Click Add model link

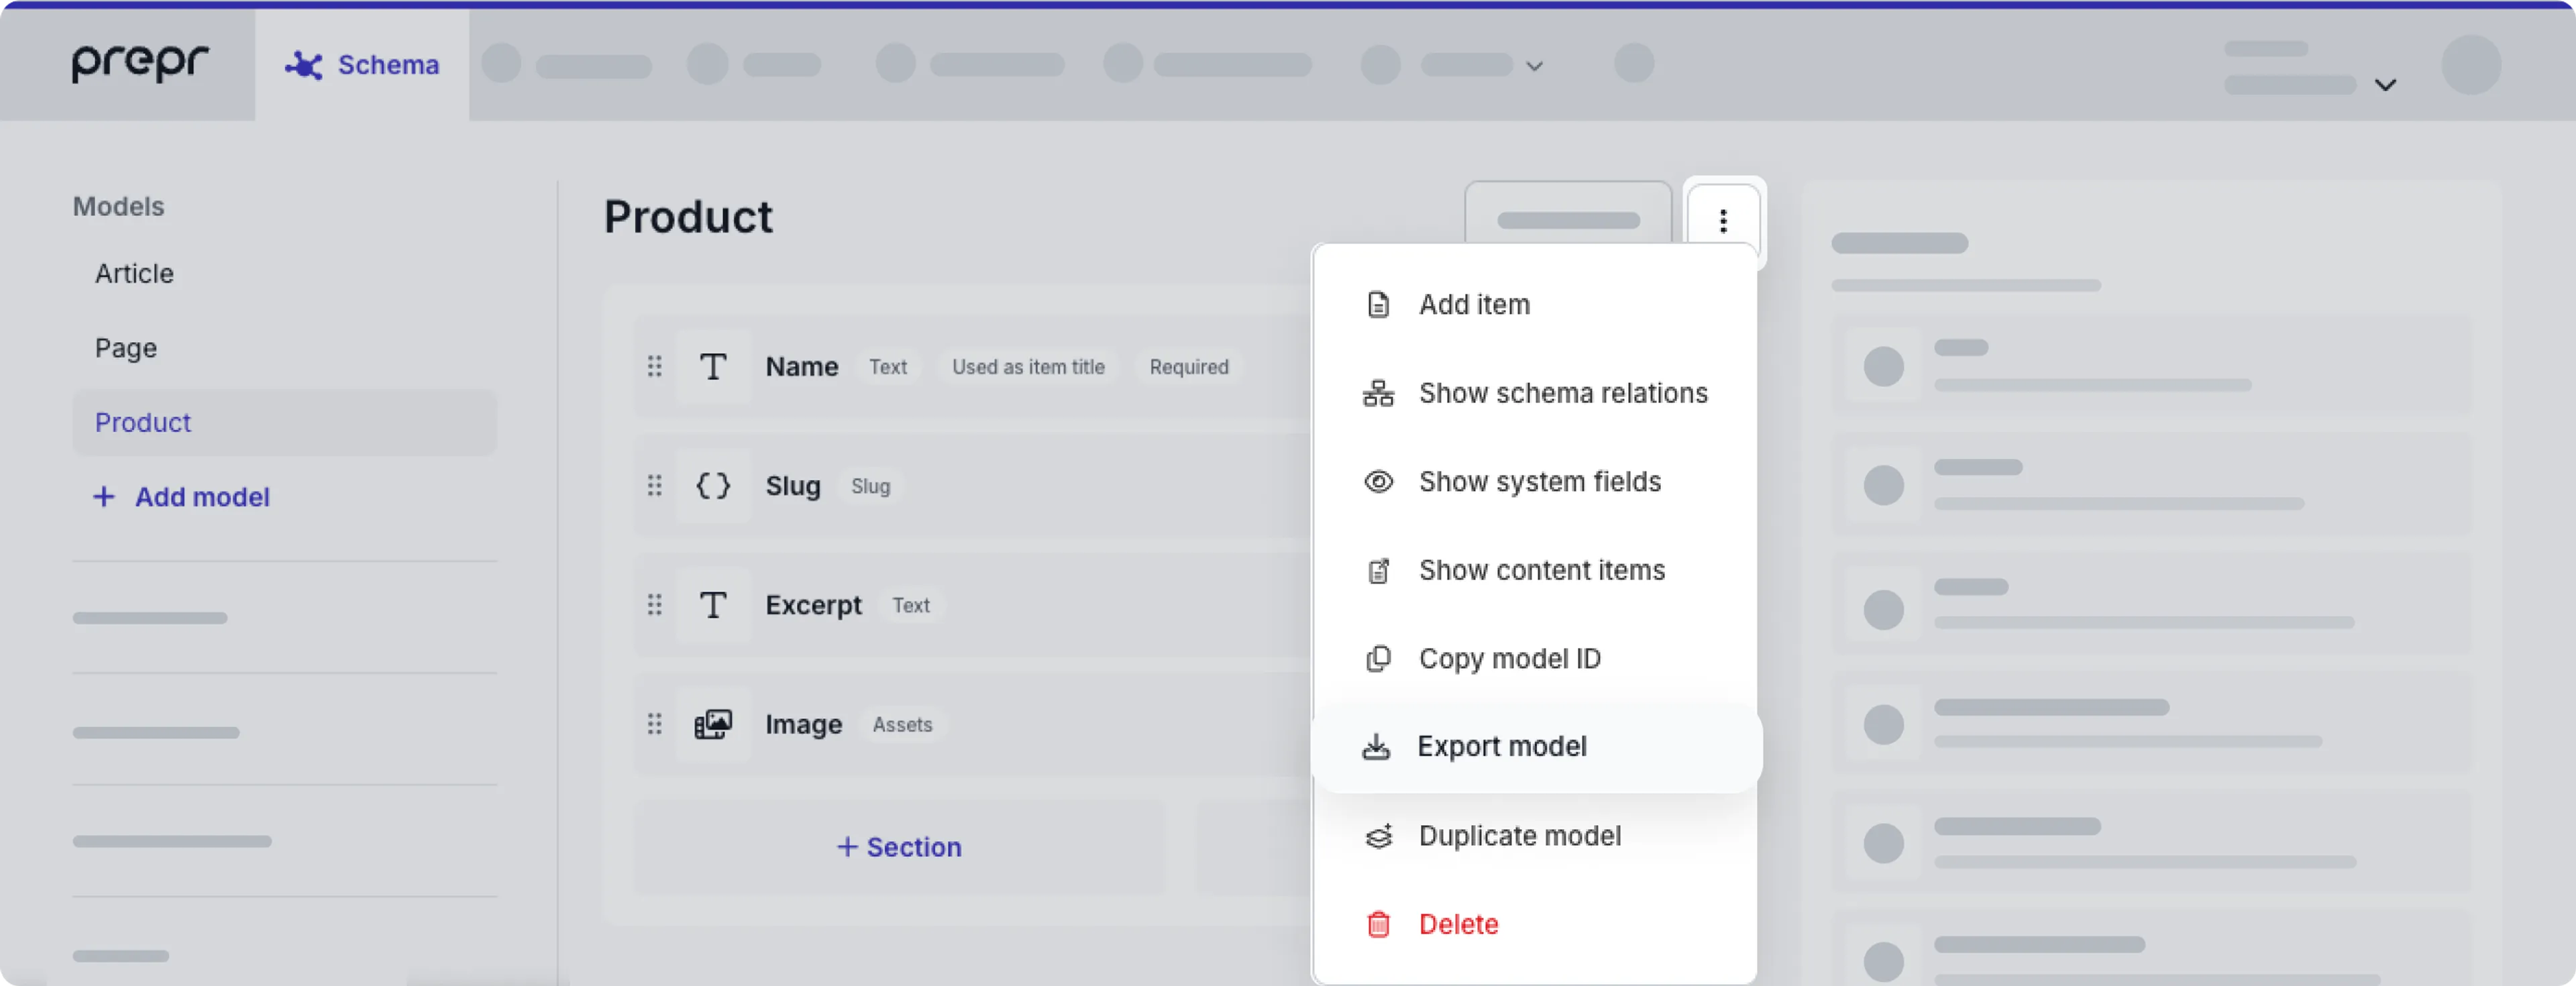click(182, 497)
